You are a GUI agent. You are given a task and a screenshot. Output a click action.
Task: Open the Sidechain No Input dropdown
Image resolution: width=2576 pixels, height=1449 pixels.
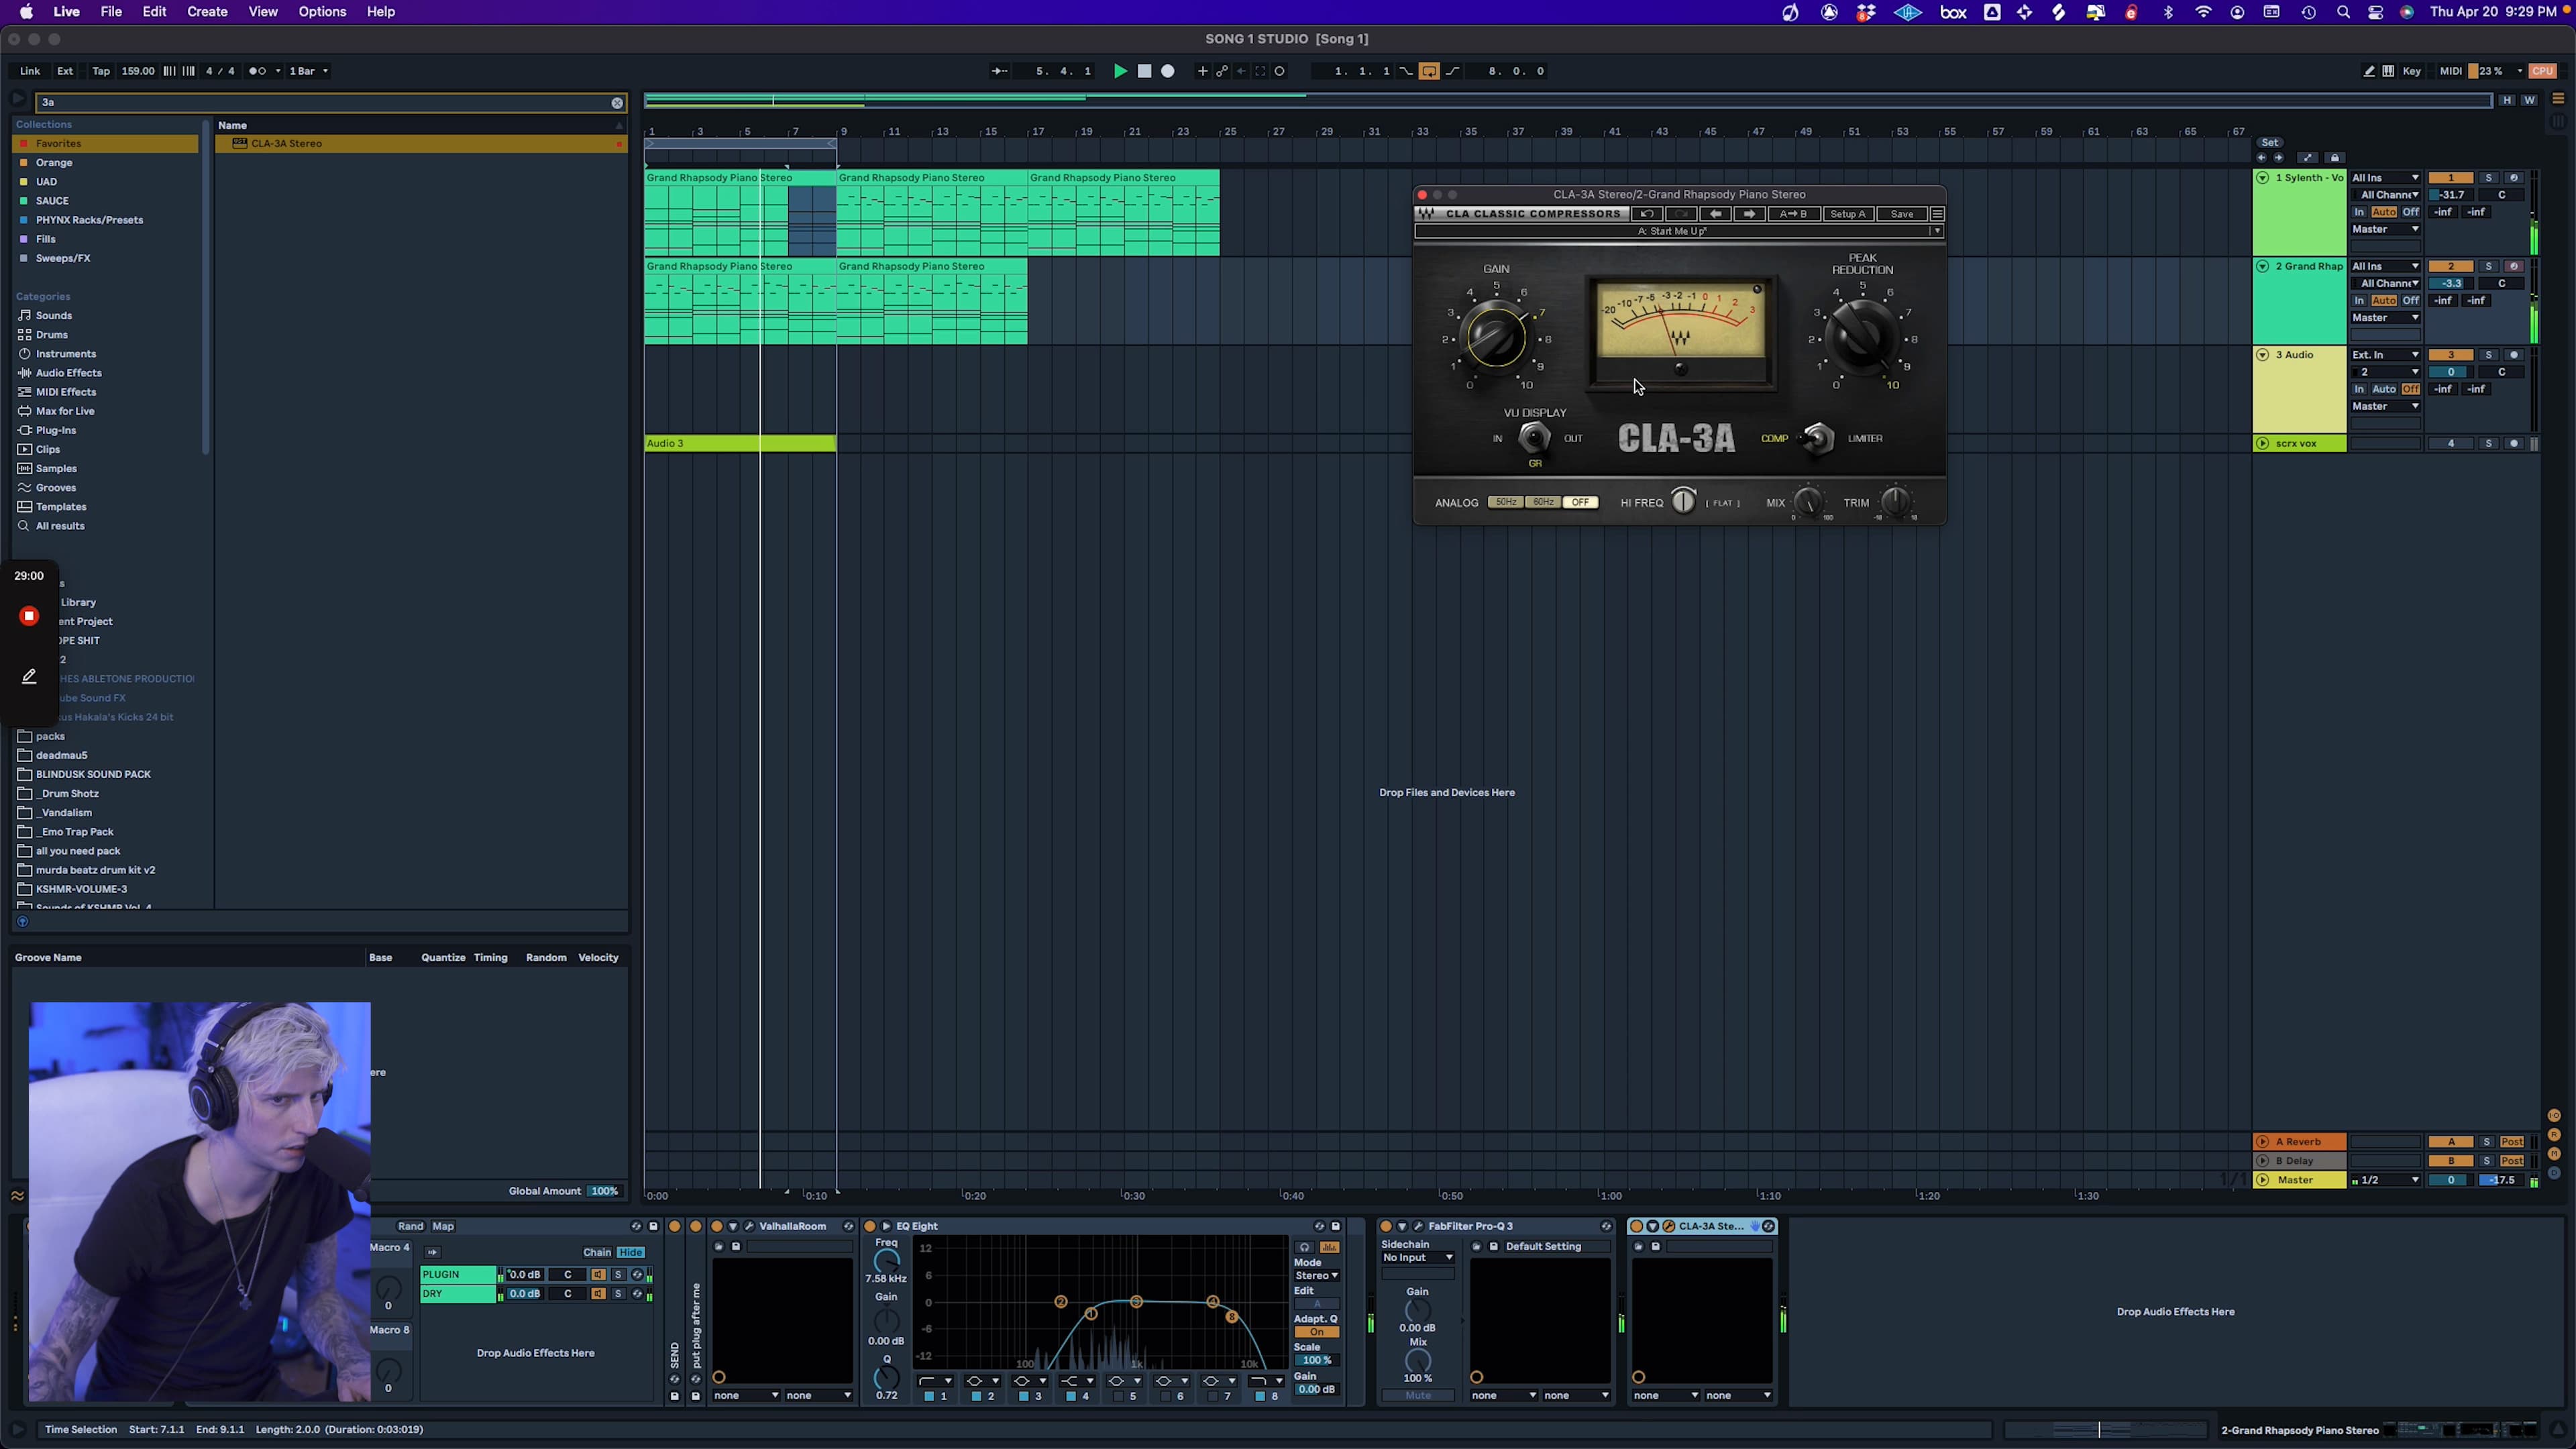click(x=1417, y=1258)
